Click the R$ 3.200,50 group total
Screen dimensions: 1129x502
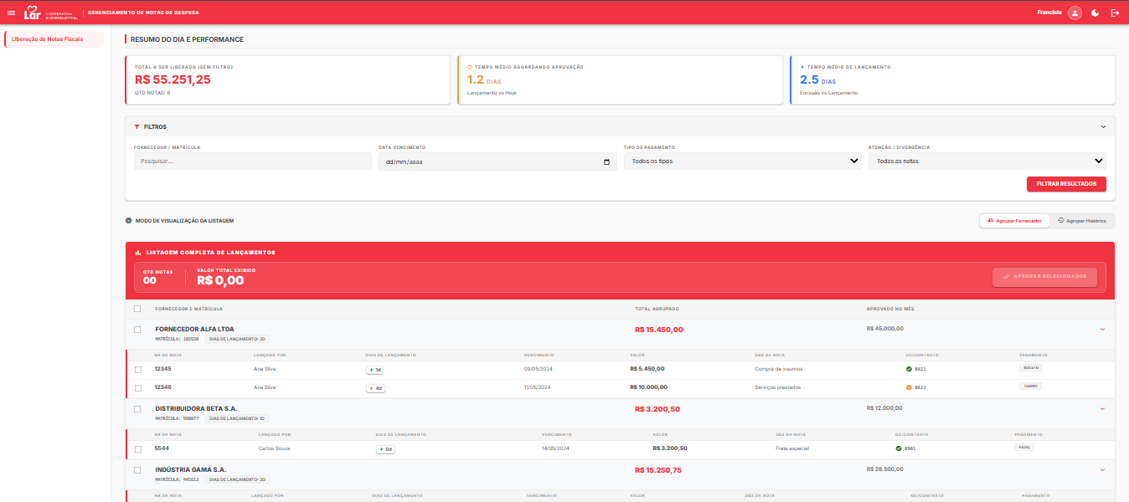click(x=657, y=408)
